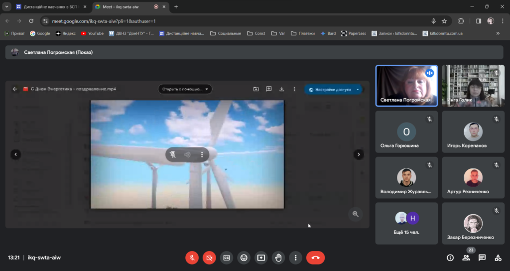The height and width of the screenshot is (271, 510).
Task: Open meeting details info icon
Action: click(x=450, y=258)
